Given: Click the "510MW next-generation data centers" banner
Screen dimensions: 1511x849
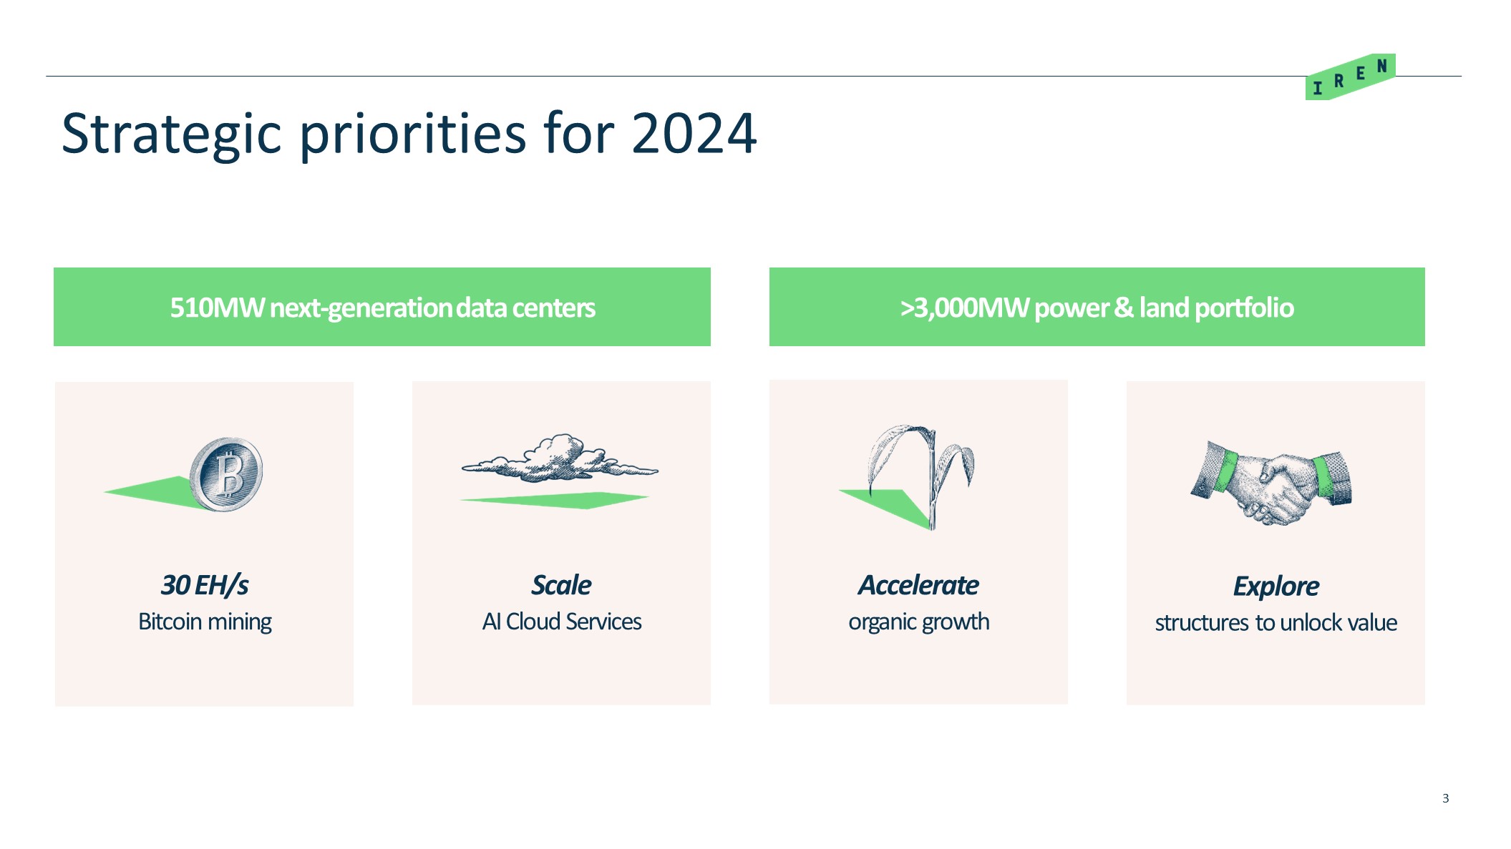Looking at the screenshot, I should [x=382, y=308].
